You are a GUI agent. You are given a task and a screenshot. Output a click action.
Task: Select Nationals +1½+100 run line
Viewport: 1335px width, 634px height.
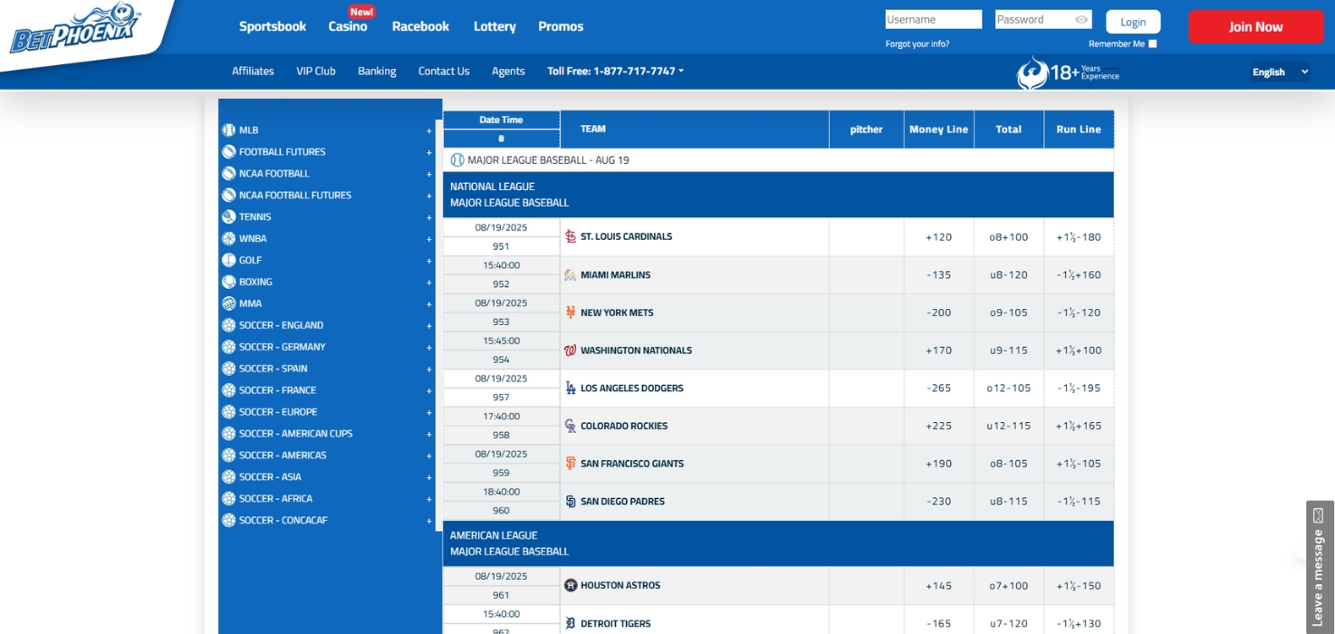pos(1079,351)
